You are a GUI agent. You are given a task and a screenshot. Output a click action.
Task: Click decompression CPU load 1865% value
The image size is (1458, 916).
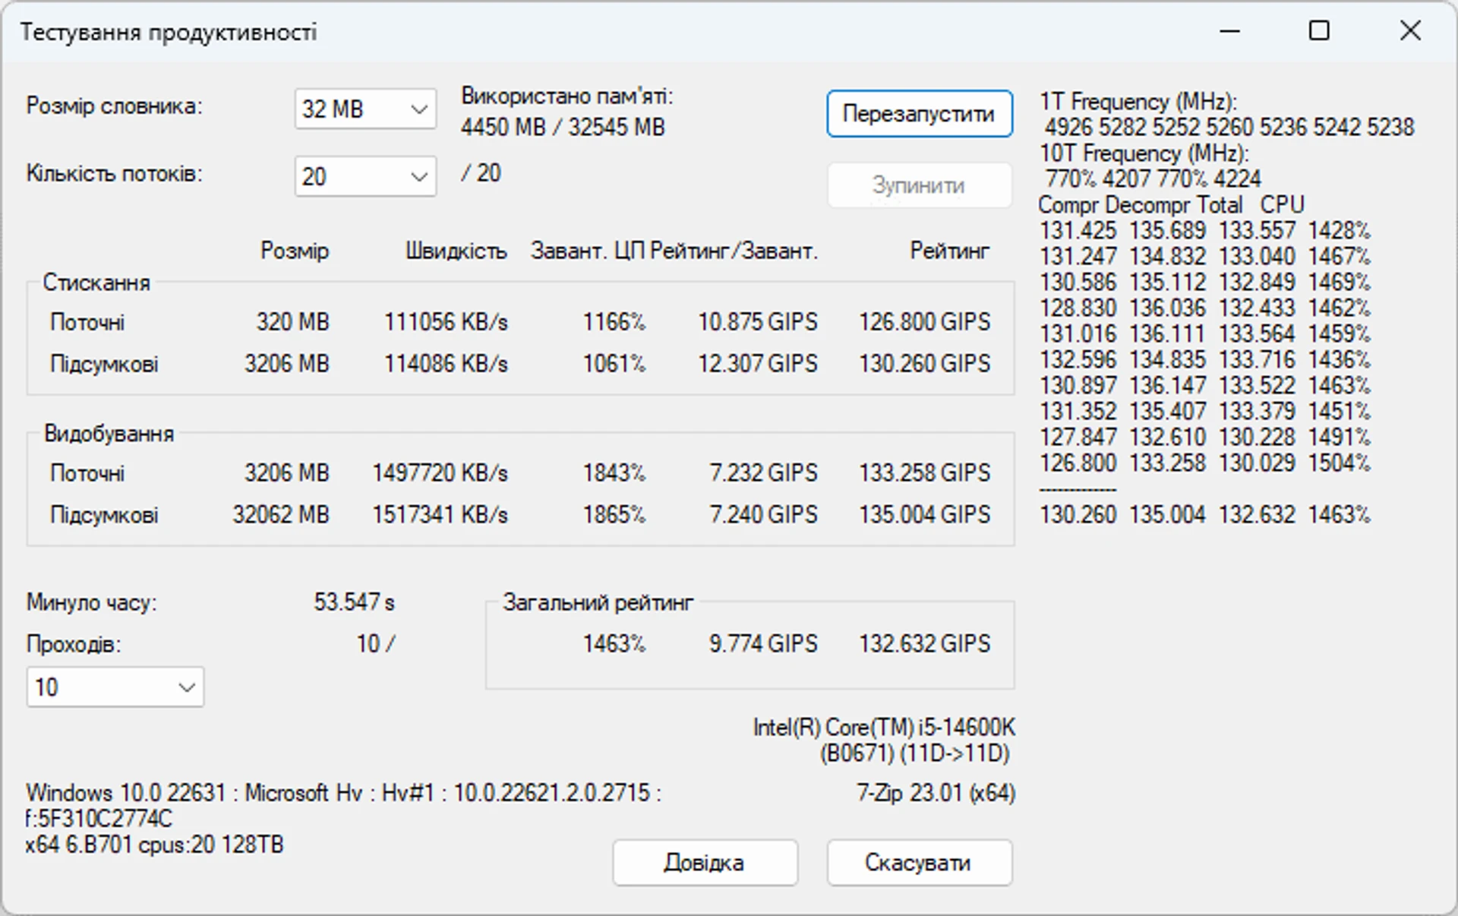pos(614,515)
